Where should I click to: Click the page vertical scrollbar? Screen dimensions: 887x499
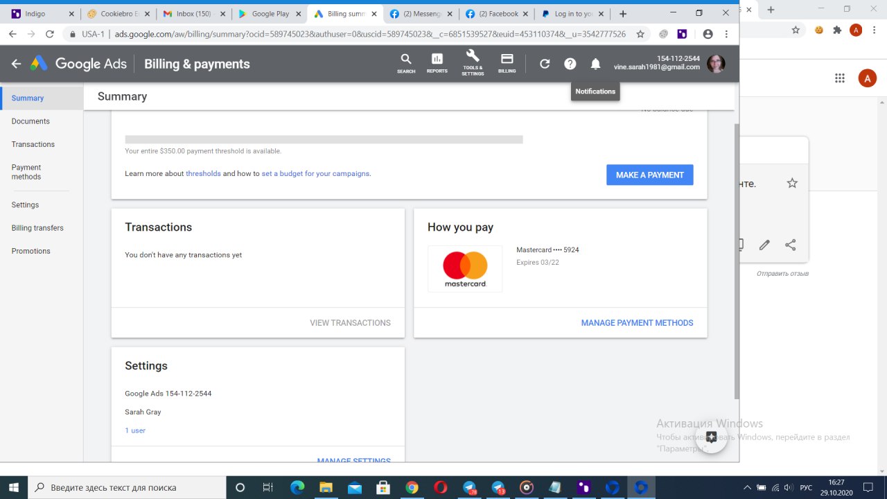(737, 261)
